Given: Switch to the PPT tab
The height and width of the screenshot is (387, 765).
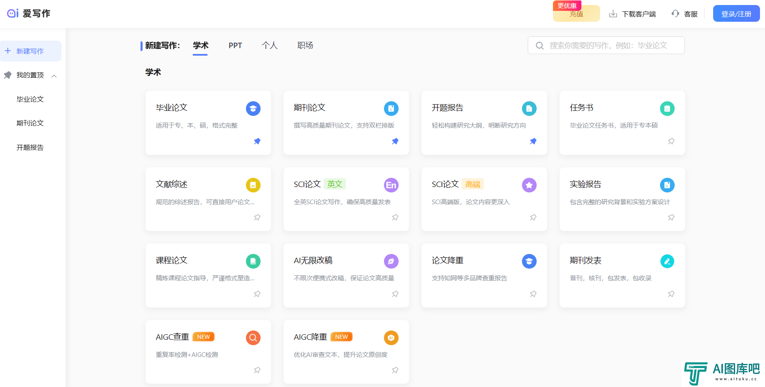Looking at the screenshot, I should (x=235, y=45).
